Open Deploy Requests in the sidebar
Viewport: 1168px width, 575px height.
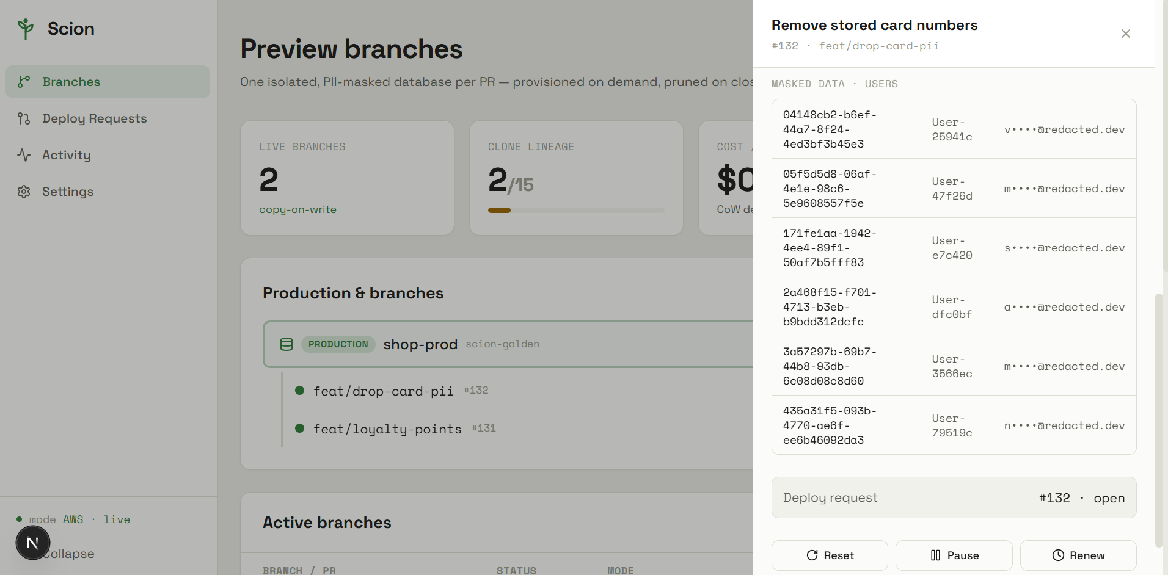coord(108,118)
